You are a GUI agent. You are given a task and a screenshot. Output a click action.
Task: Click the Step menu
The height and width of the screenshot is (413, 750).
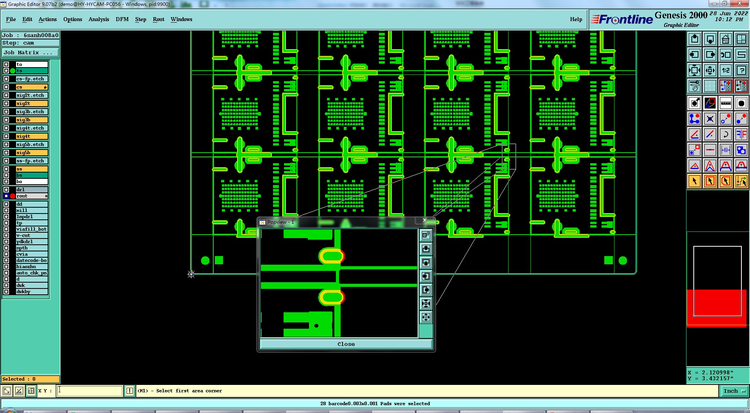[141, 19]
